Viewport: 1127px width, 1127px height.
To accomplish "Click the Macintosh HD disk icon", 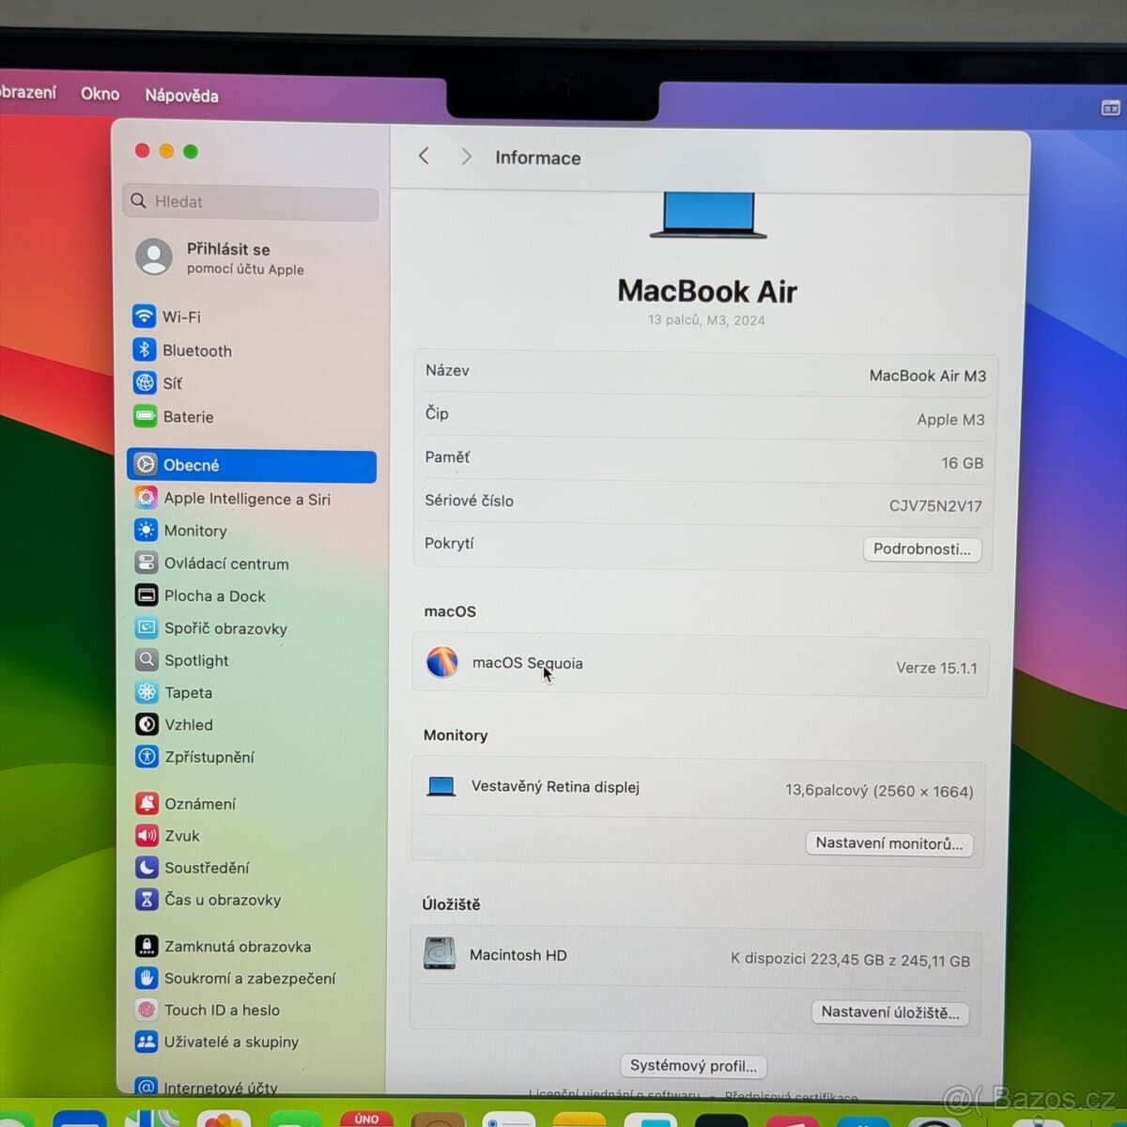I will tap(440, 953).
